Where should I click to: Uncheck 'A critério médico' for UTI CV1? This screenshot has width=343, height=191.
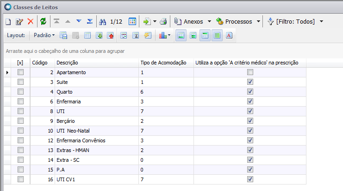coord(250,179)
